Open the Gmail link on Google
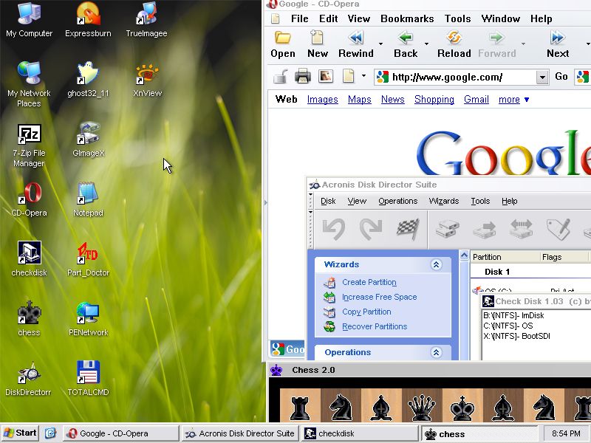The height and width of the screenshot is (443, 591). tap(476, 100)
